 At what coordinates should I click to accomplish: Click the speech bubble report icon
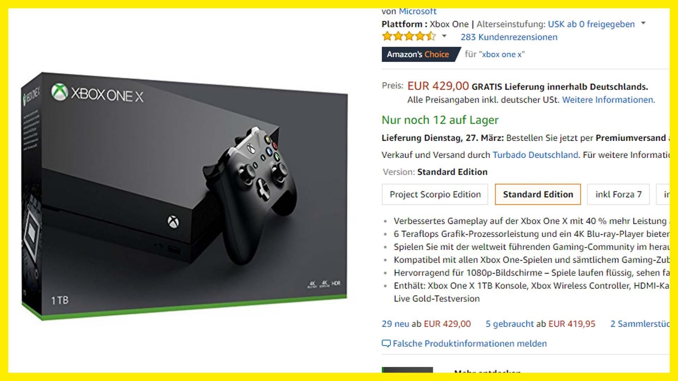point(386,343)
